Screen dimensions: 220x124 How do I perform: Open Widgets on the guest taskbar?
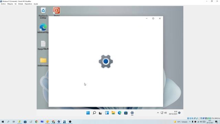107,113
